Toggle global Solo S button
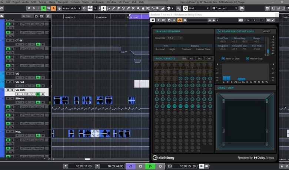Screen dimensions: 289x170 34,8
